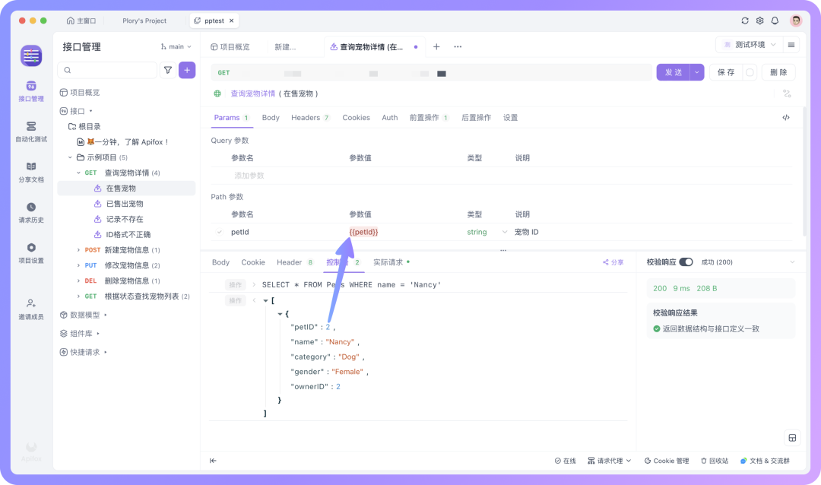Open the hamburger menu beside environment selector
821x485 pixels.
(791, 45)
